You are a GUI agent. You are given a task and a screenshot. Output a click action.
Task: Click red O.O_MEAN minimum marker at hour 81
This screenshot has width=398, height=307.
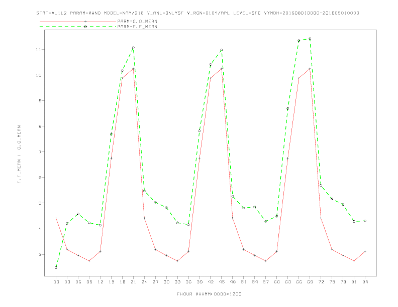pyautogui.click(x=354, y=261)
